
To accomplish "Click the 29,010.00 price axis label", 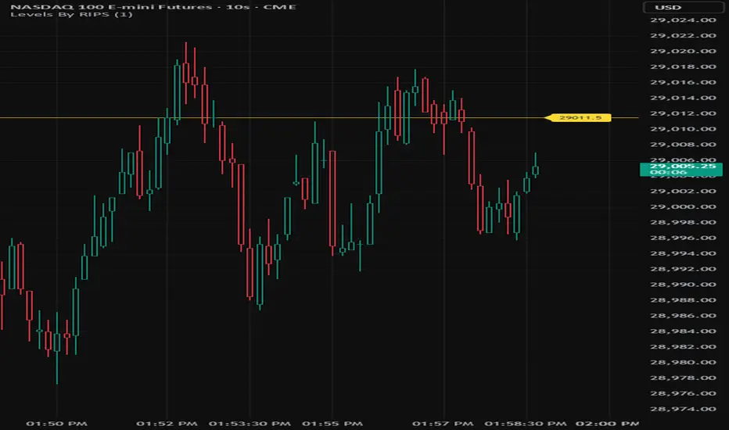I will [683, 129].
